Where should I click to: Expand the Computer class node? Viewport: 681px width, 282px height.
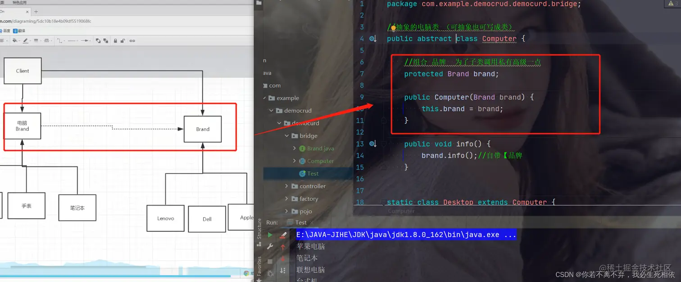[x=295, y=161]
